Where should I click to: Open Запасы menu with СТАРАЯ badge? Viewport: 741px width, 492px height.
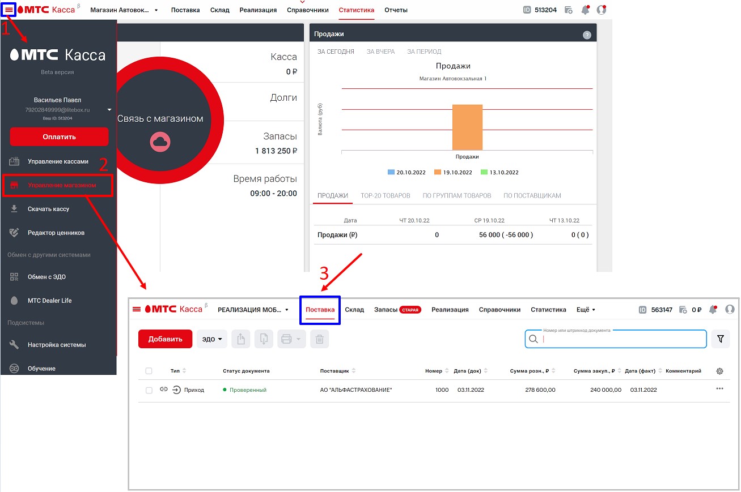[397, 310]
